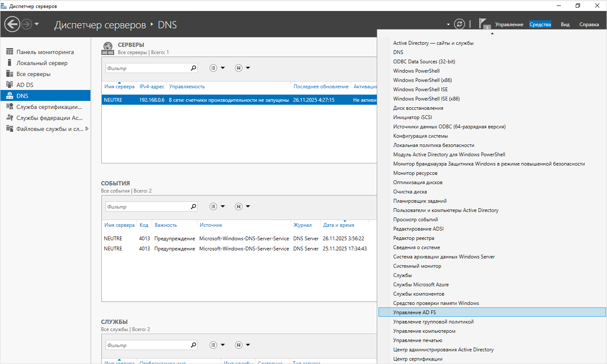Open Центр сертификации from the menu
This screenshot has width=607, height=364.
418,359
